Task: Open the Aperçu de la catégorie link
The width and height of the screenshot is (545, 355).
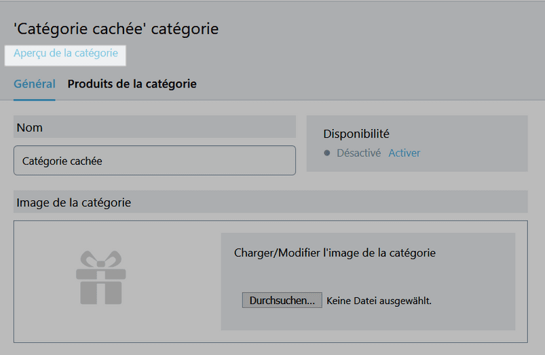Action: (x=66, y=53)
